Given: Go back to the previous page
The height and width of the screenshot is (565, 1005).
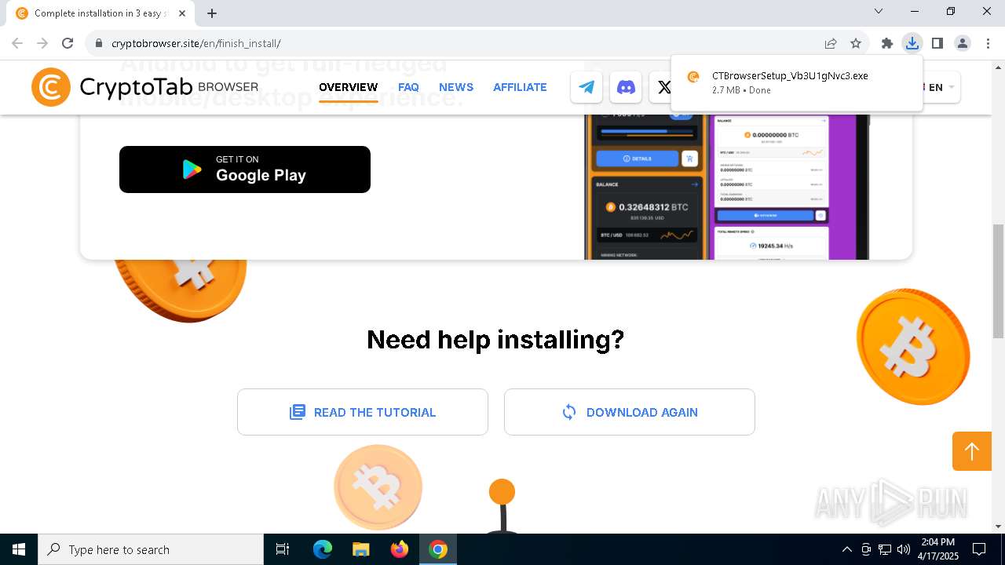Looking at the screenshot, I should [17, 43].
